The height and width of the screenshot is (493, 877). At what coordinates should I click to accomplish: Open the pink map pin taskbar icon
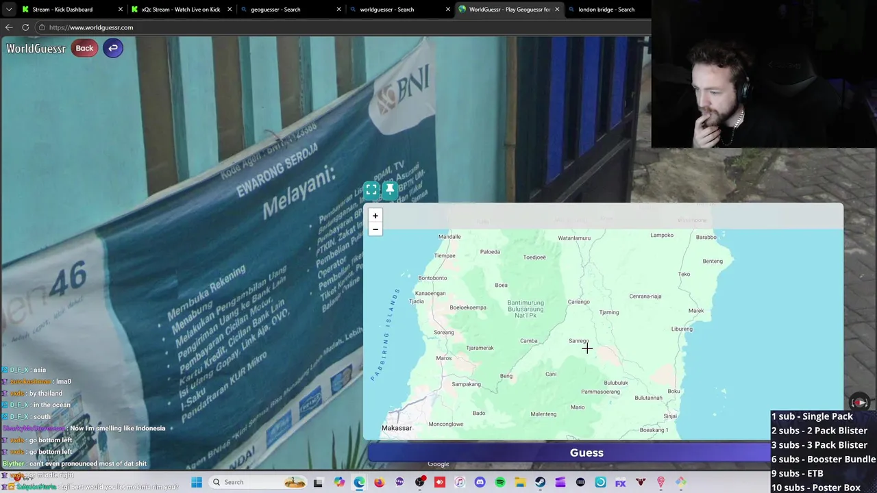click(660, 483)
